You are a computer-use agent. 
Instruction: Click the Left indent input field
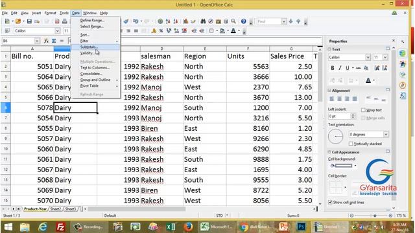(x=340, y=116)
